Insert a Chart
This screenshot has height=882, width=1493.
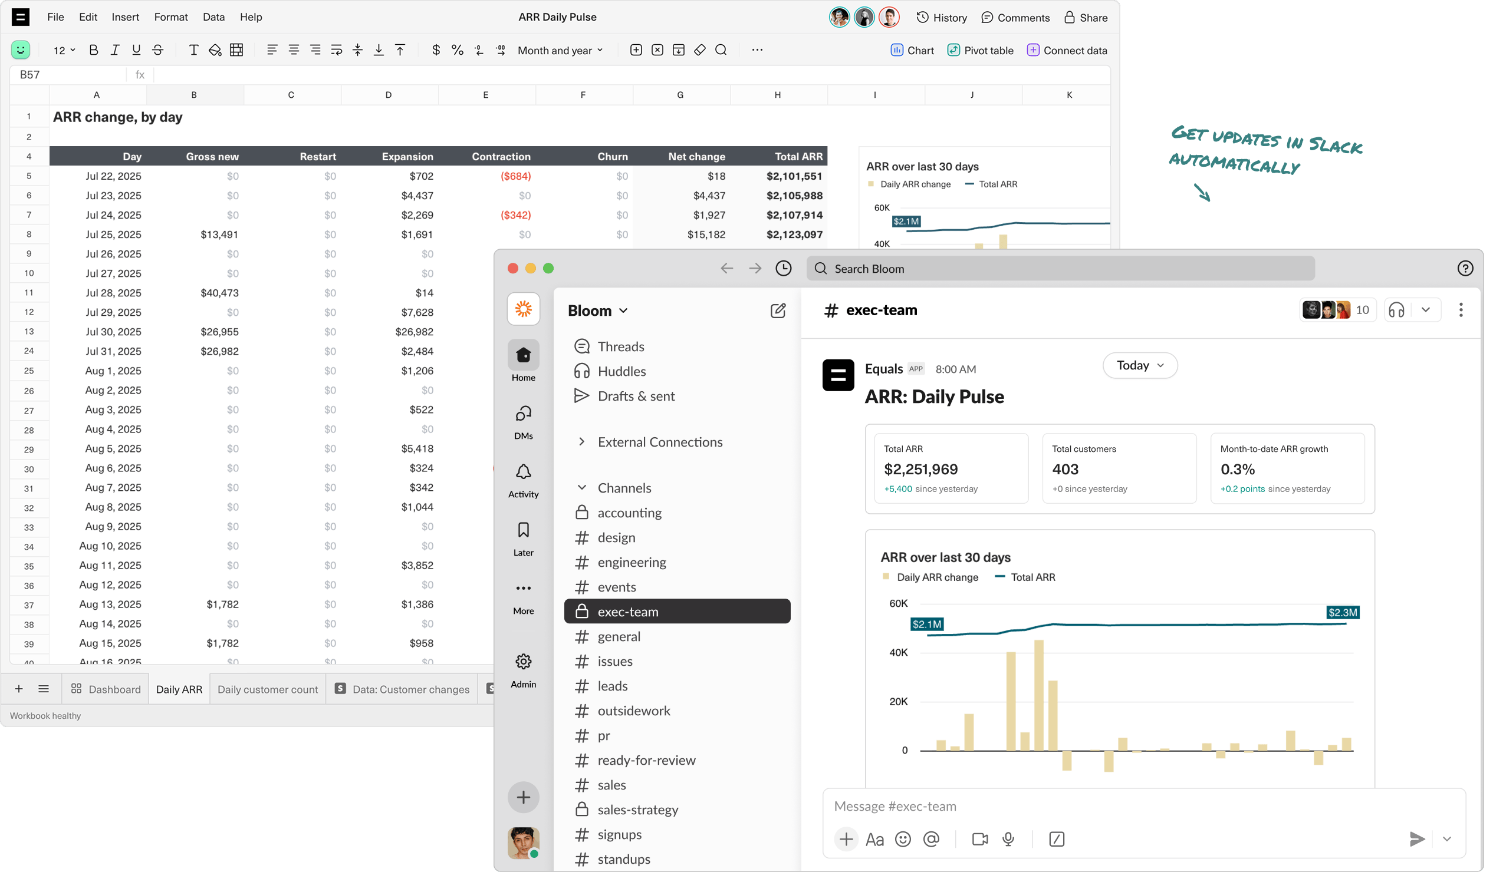[913, 51]
